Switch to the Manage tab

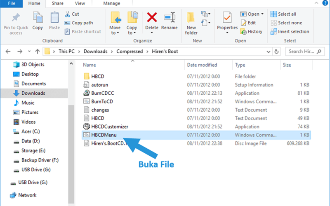(x=112, y=4)
